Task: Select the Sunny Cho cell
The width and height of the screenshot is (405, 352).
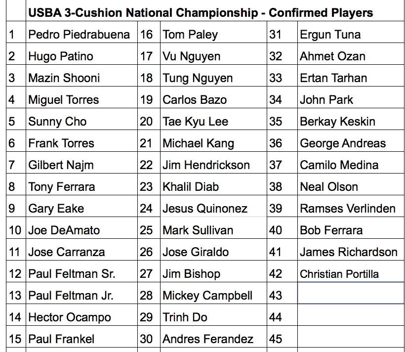Action: point(81,119)
